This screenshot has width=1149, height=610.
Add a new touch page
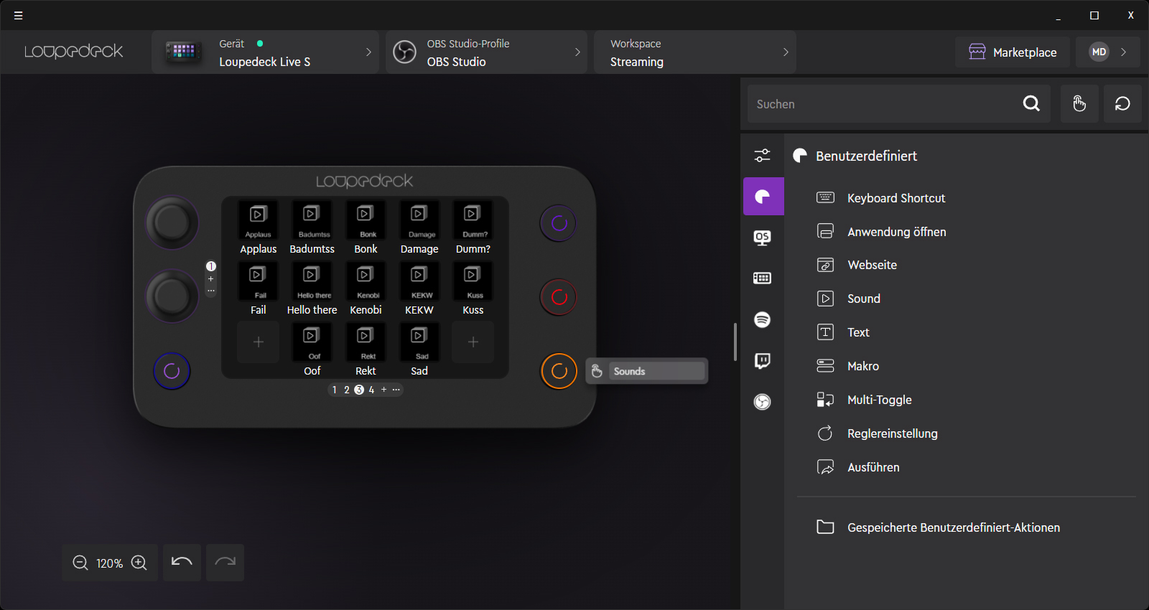pos(383,390)
